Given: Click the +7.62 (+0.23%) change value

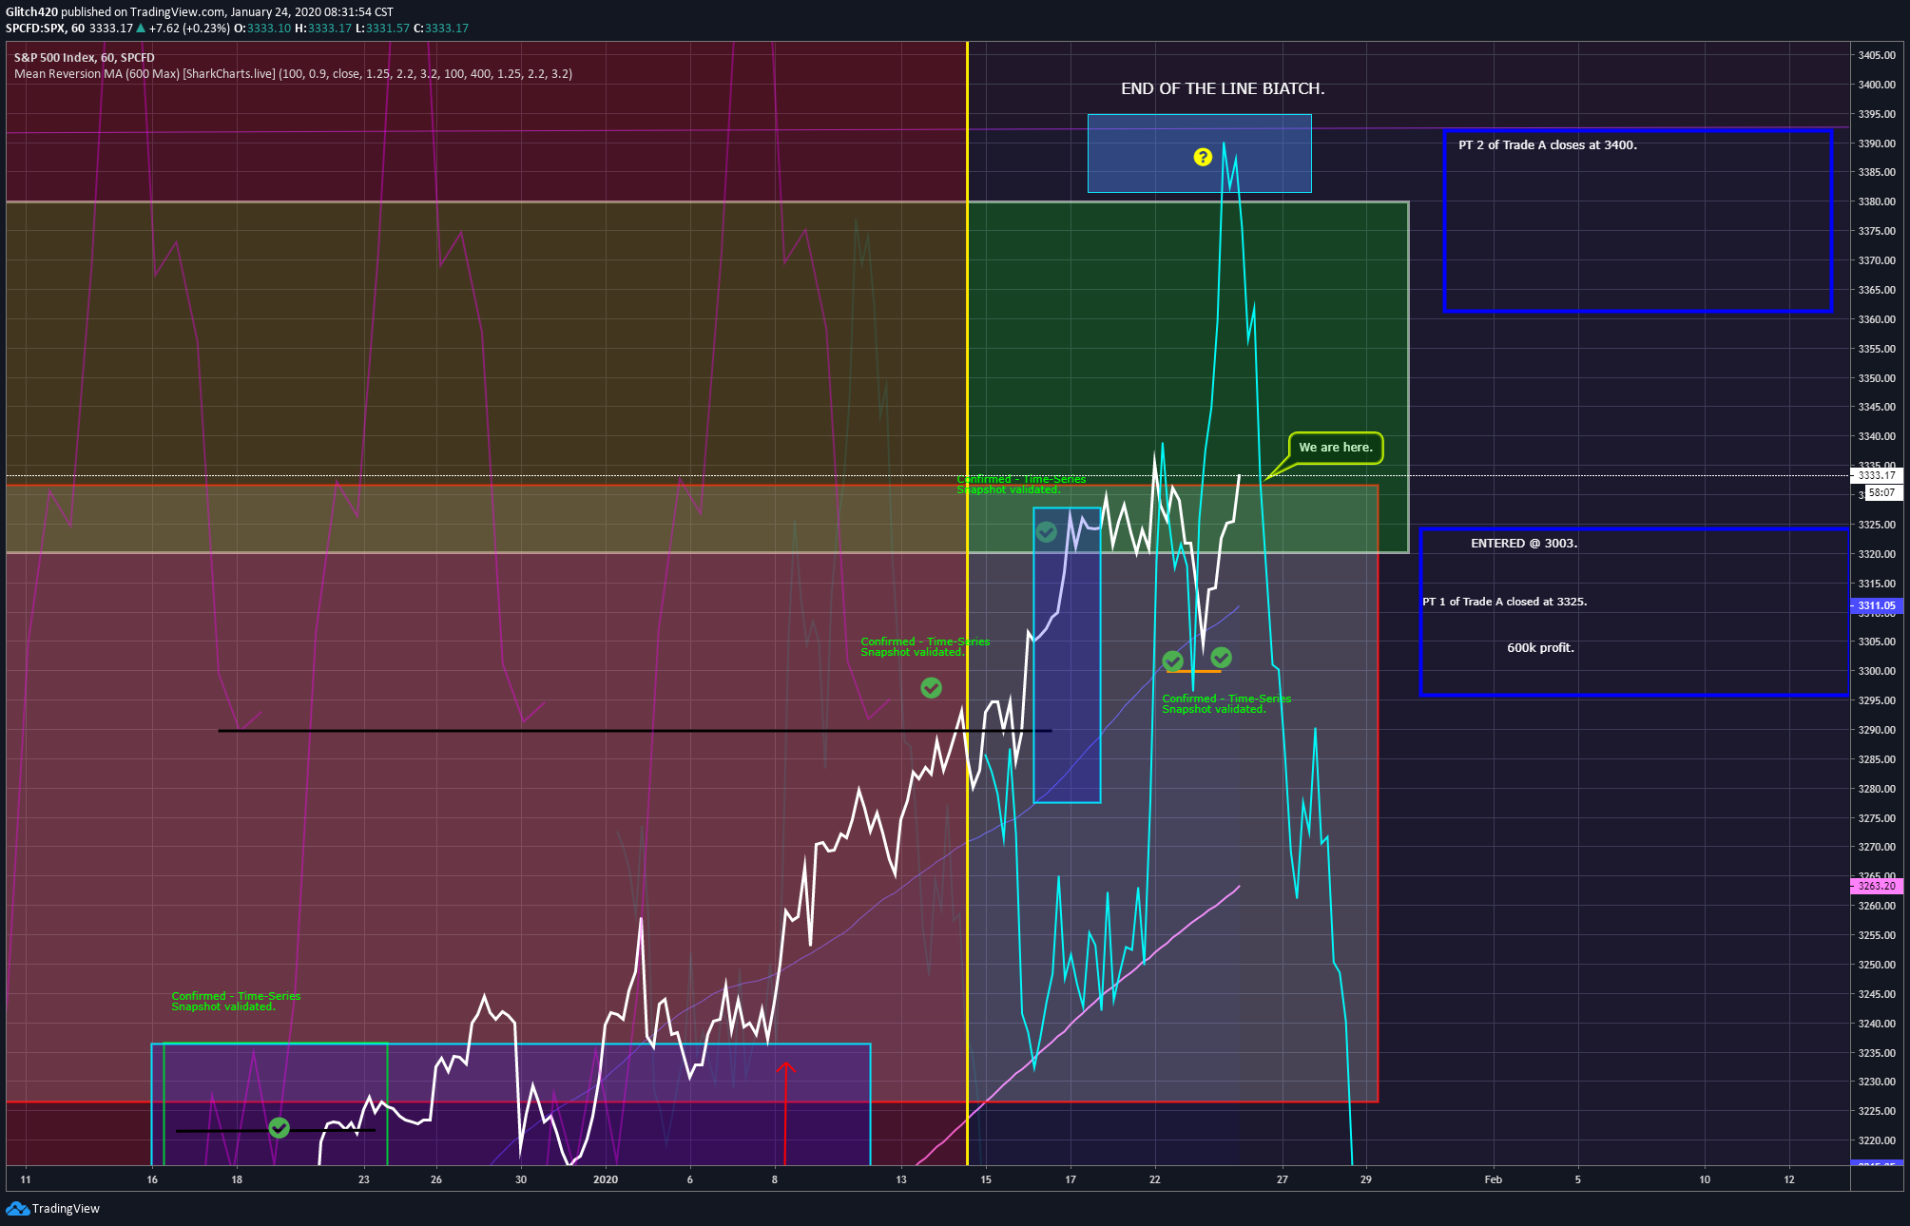Looking at the screenshot, I should point(190,29).
